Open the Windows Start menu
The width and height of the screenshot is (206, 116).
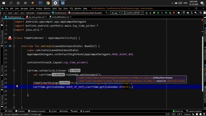pos(4,3)
